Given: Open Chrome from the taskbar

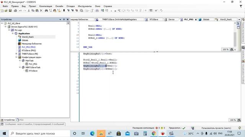Looking at the screenshot, I should [154, 134].
